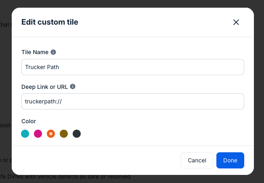
Task: Choose the pink color swatch
Action: [x=38, y=134]
